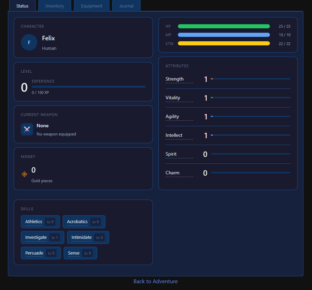Select the Acrobatics skill badge
Image resolution: width=312 pixels, height=290 pixels.
[x=84, y=222]
